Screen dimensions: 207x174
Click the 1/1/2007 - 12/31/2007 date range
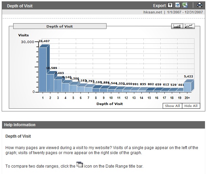(185, 12)
